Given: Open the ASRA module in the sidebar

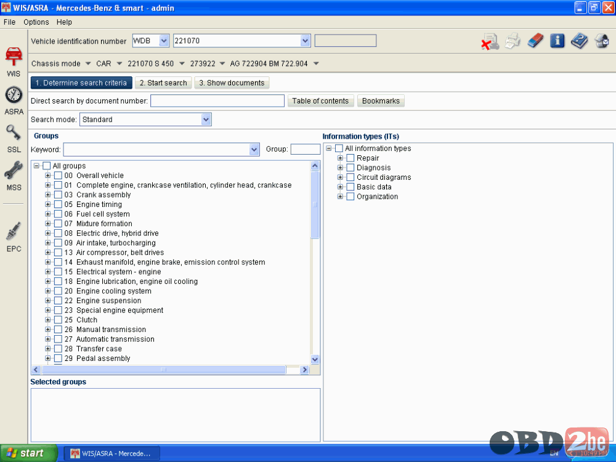Looking at the screenshot, I should click(14, 100).
